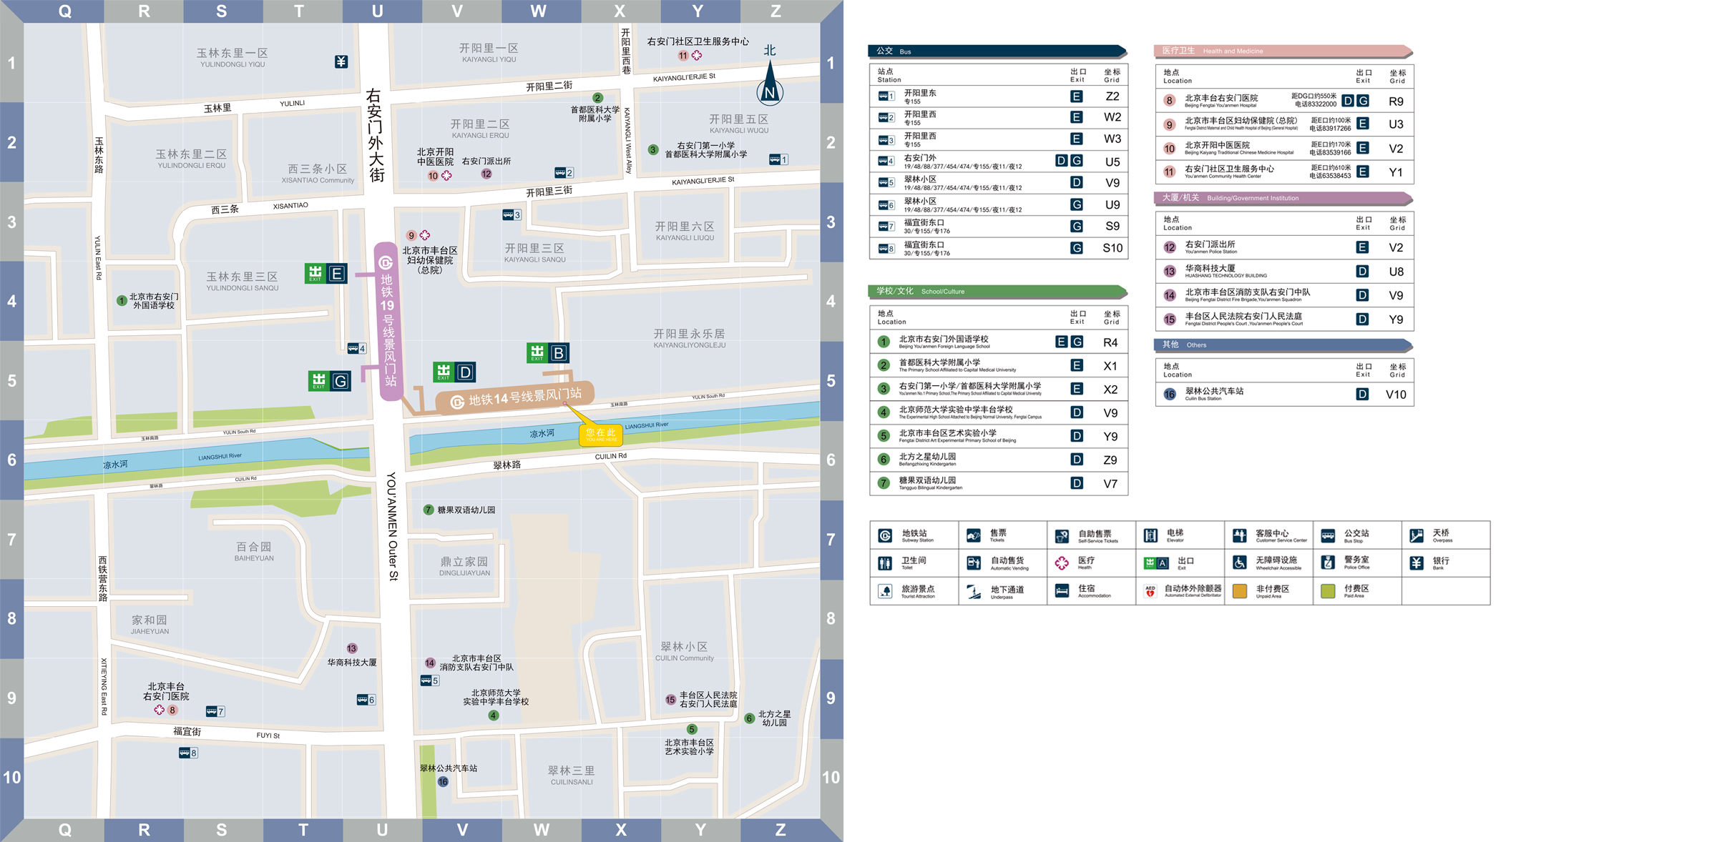The height and width of the screenshot is (842, 1717).
Task: Click the orange Unpaid Area swatch
Action: (x=1240, y=591)
